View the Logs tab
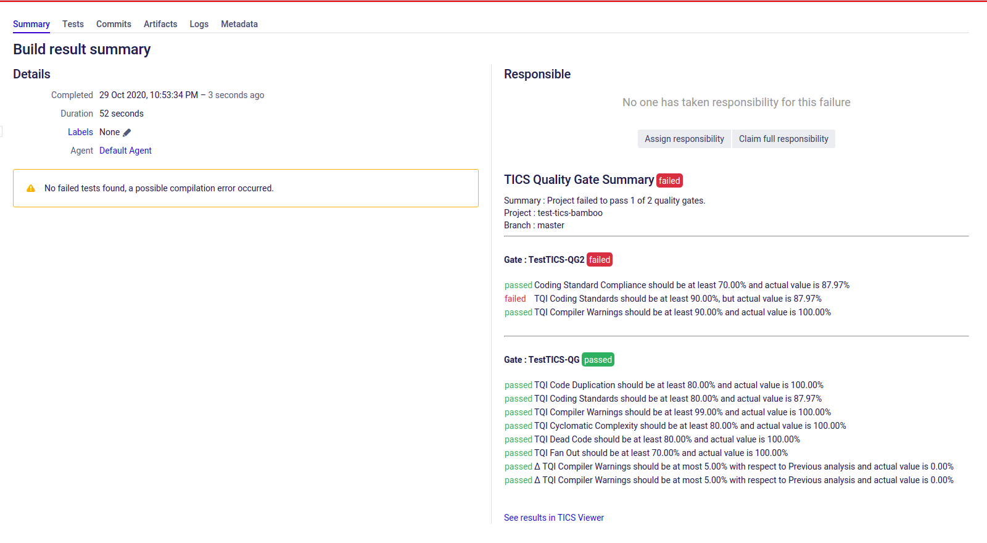 (x=199, y=24)
